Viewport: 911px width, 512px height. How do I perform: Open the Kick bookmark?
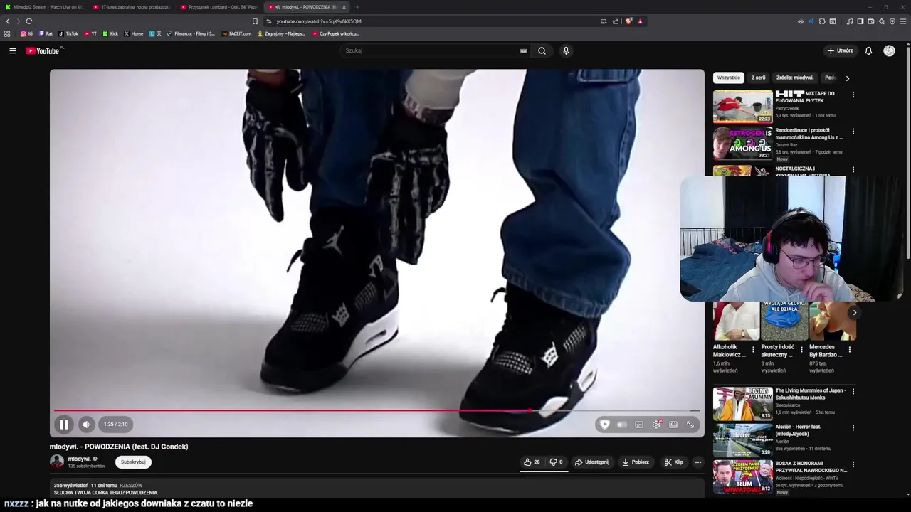[110, 33]
